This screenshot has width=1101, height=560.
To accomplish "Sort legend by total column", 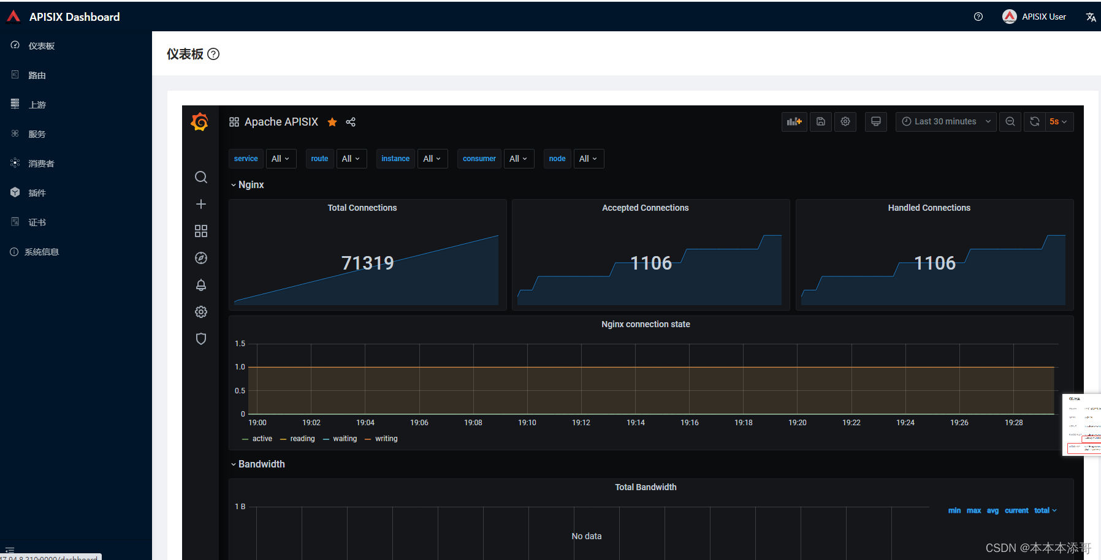I will [1045, 510].
